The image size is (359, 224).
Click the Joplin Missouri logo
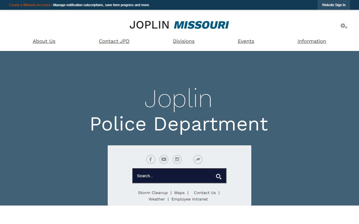(179, 25)
